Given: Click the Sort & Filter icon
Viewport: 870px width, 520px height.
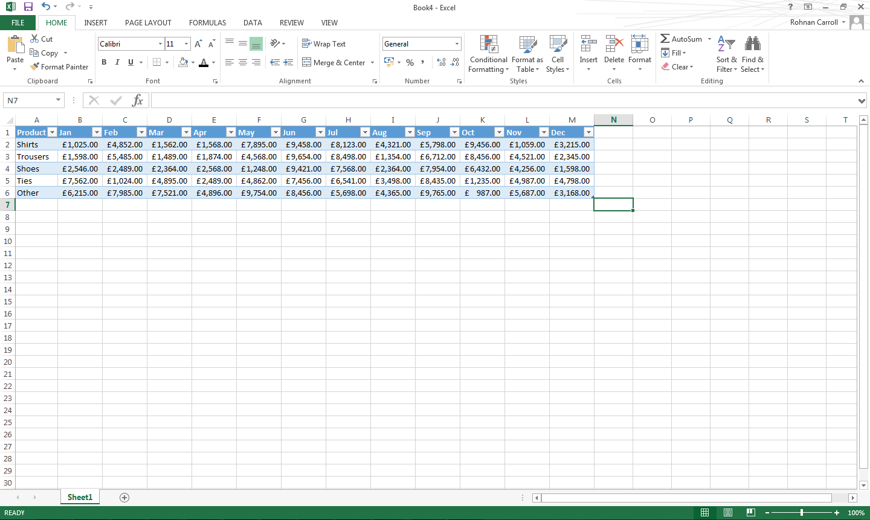Looking at the screenshot, I should point(726,45).
